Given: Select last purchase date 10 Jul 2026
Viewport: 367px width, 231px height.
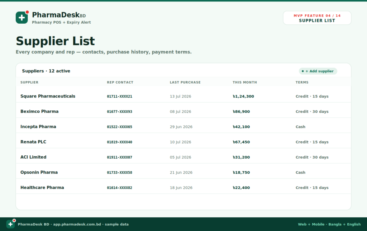Looking at the screenshot, I should point(181,142).
